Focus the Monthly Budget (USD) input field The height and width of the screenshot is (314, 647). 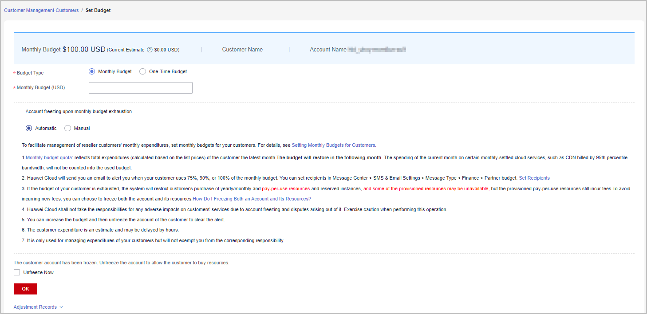coord(141,88)
